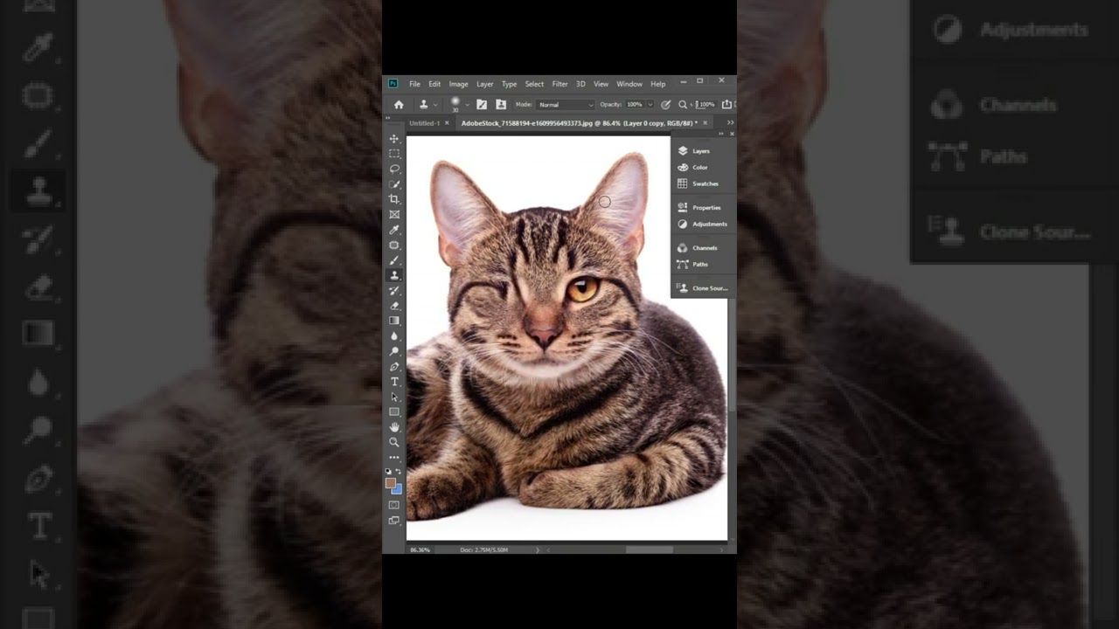Click the Share image icon
This screenshot has width=1119, height=629.
(726, 104)
